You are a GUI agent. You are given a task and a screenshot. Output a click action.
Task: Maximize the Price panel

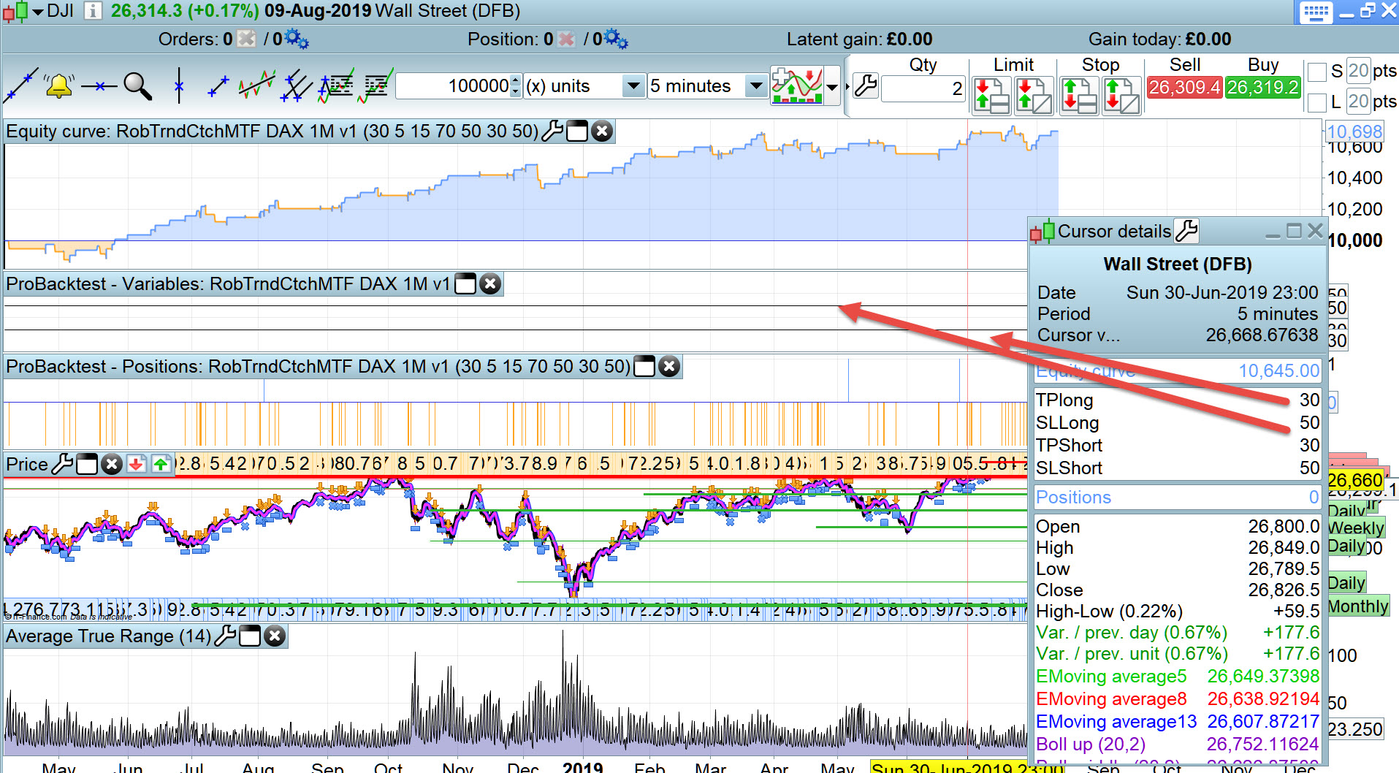click(87, 464)
